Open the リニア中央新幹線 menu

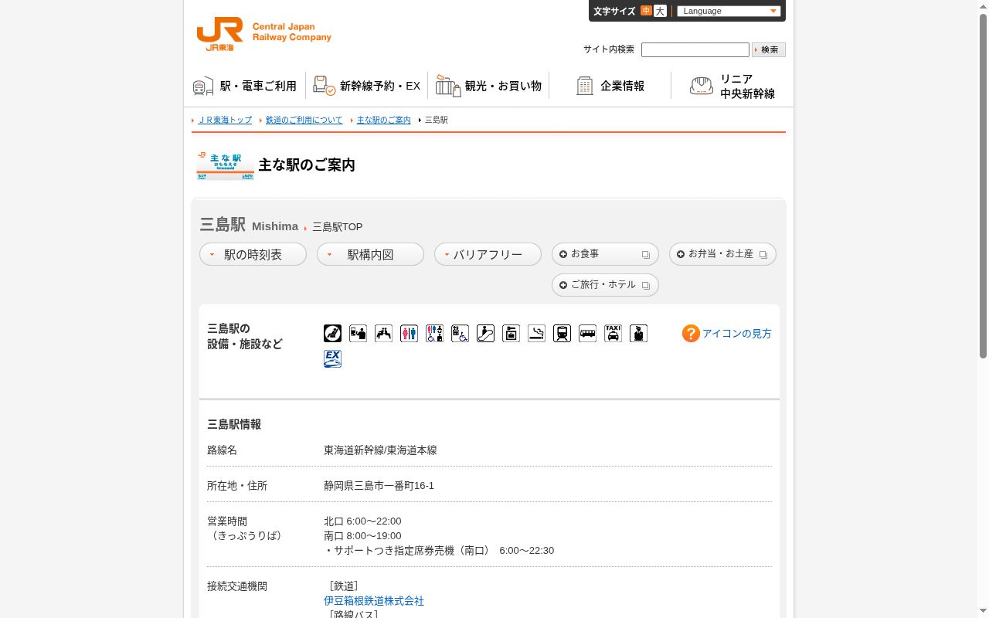click(x=732, y=86)
